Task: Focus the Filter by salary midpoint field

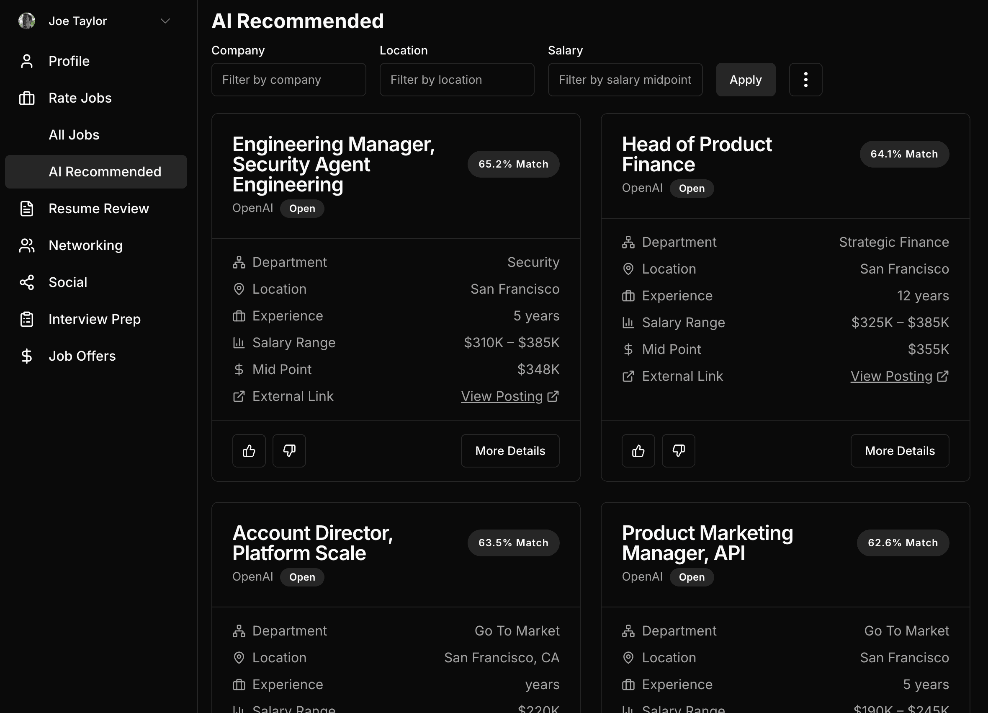Action: [625, 80]
